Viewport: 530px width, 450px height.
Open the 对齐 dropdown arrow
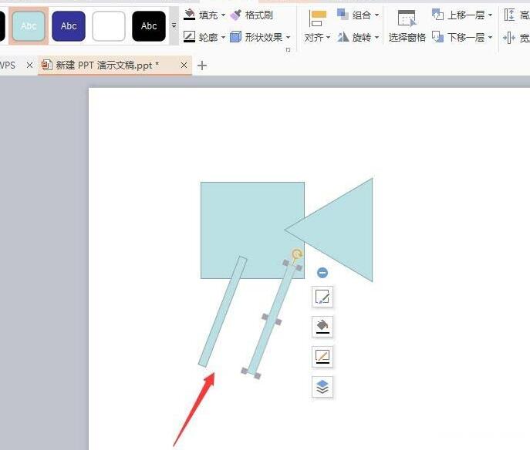pos(328,38)
